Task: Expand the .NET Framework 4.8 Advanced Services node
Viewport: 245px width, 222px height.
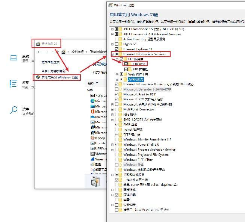Action: [x=112, y=34]
